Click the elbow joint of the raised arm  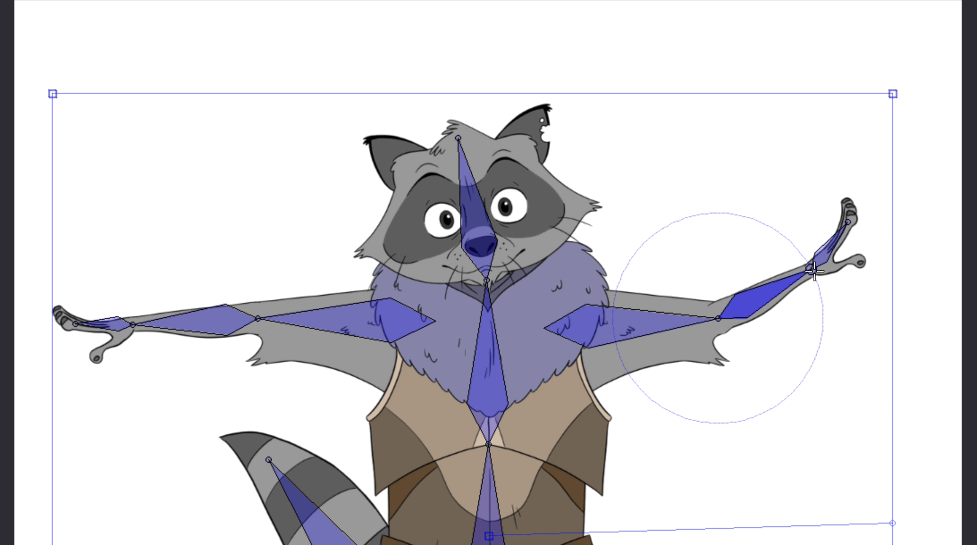718,319
